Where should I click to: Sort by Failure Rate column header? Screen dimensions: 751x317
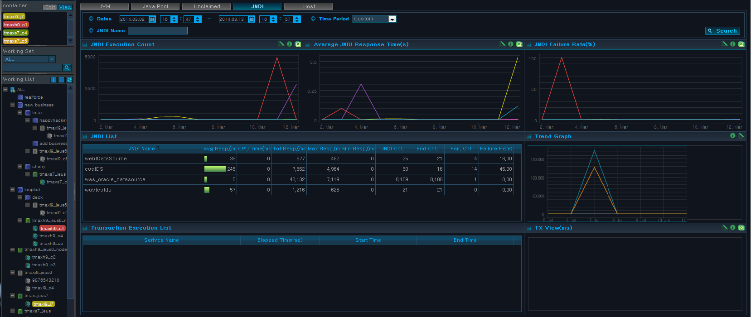tap(496, 149)
